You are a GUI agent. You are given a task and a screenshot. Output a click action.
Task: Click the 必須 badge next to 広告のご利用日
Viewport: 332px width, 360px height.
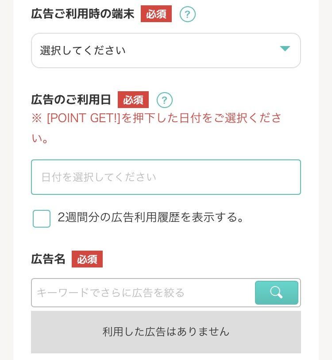[133, 100]
